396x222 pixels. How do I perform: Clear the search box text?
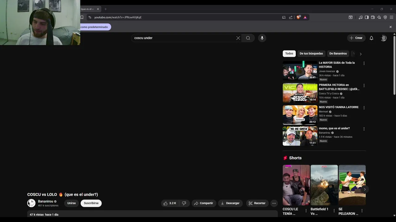(238, 38)
